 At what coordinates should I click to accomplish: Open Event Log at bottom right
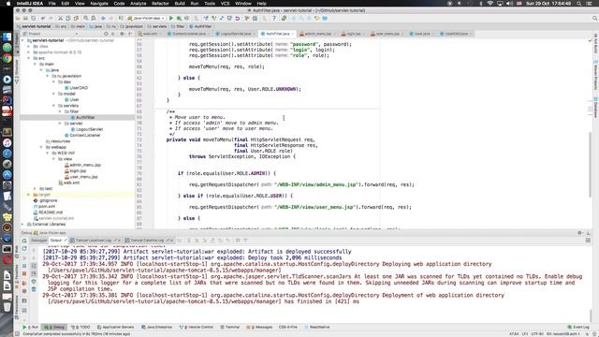(578, 327)
